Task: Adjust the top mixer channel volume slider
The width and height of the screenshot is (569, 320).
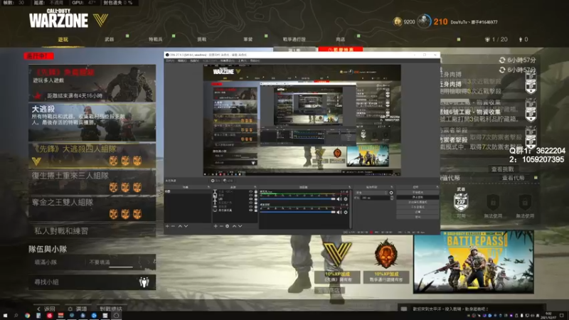Action: [298, 199]
